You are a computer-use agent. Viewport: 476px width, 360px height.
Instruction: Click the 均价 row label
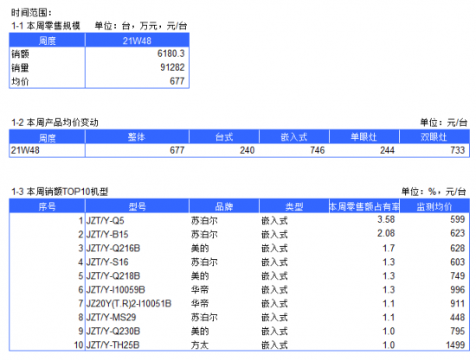tap(20, 81)
